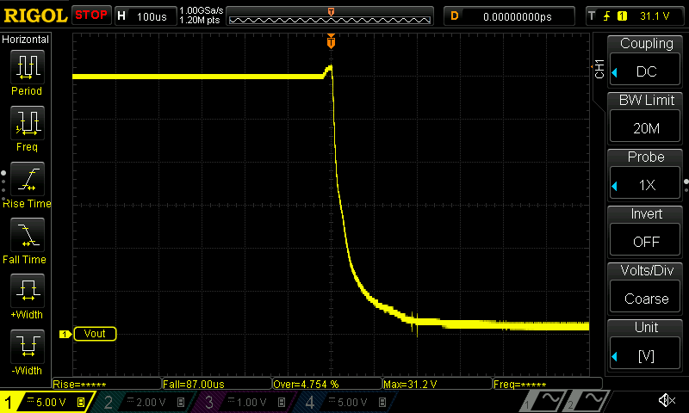
Task: Click the trigger source channel 1 badge
Action: (x=622, y=16)
